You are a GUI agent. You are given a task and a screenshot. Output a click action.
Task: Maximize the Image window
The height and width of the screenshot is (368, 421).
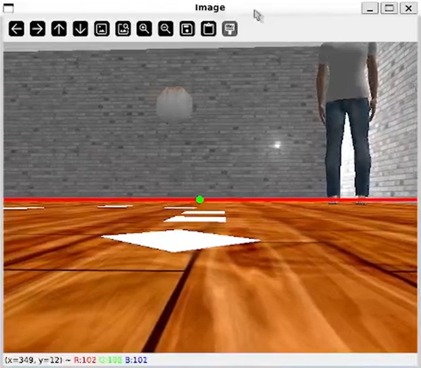(389, 8)
